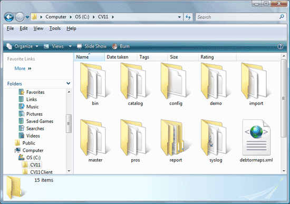290x204 pixels.
Task: Sort by the Tags column header
Action: point(152,57)
